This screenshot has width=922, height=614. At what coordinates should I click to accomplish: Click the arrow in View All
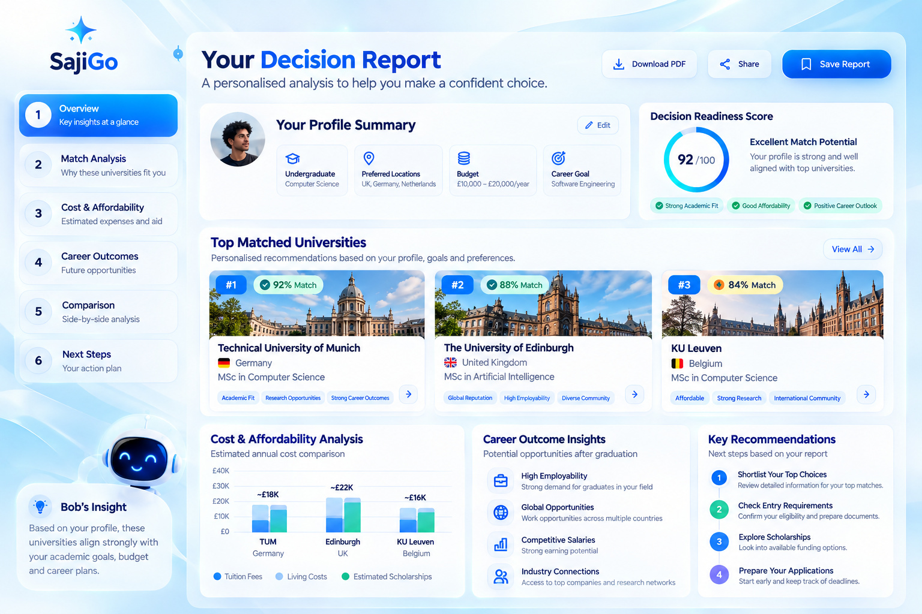coord(871,249)
